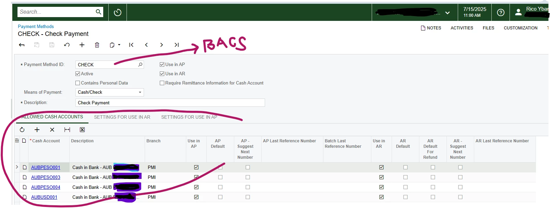Viewport: 550px width, 208px height.
Task: Go to next record icon
Action: [162, 45]
